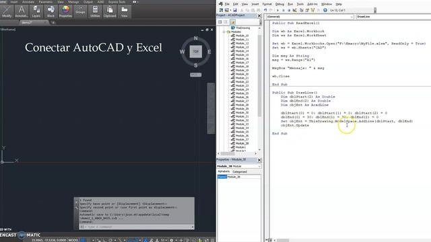The image size is (431, 242).
Task: Open the Annotation ribbon panel
Action: [21, 11]
